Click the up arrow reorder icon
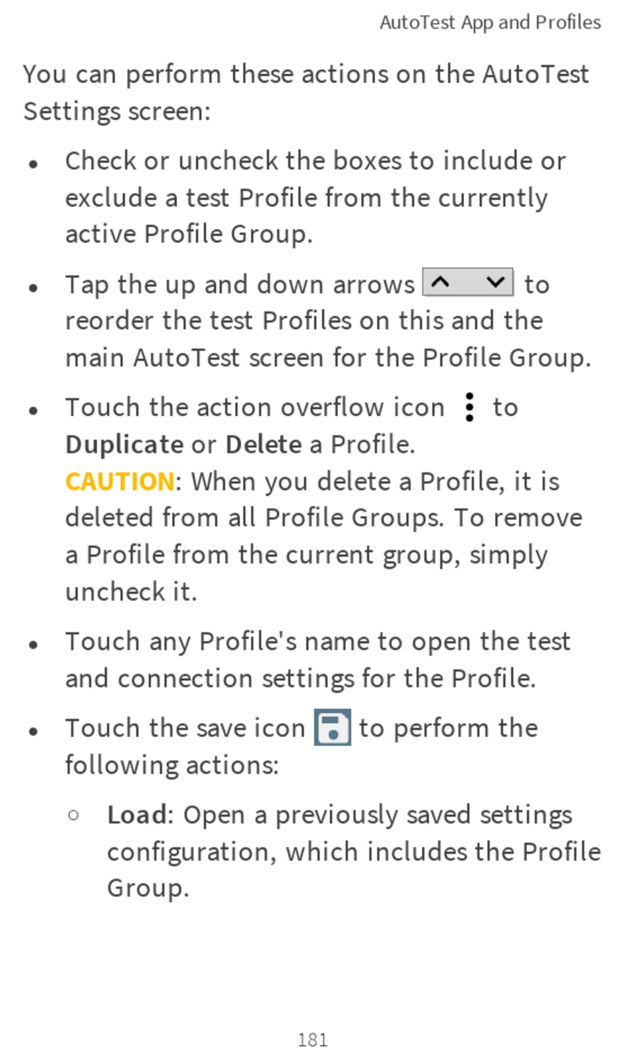 click(440, 282)
